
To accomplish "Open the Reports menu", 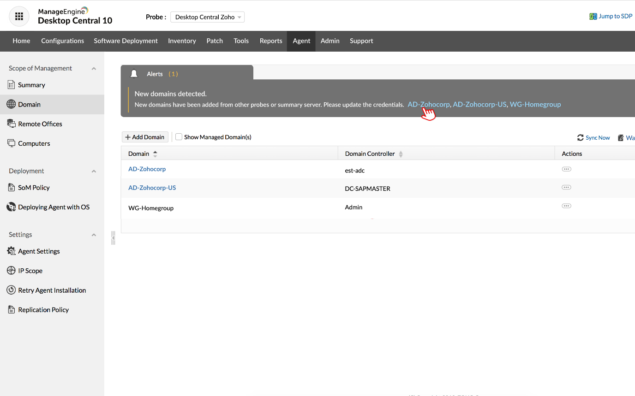I will coord(271,41).
